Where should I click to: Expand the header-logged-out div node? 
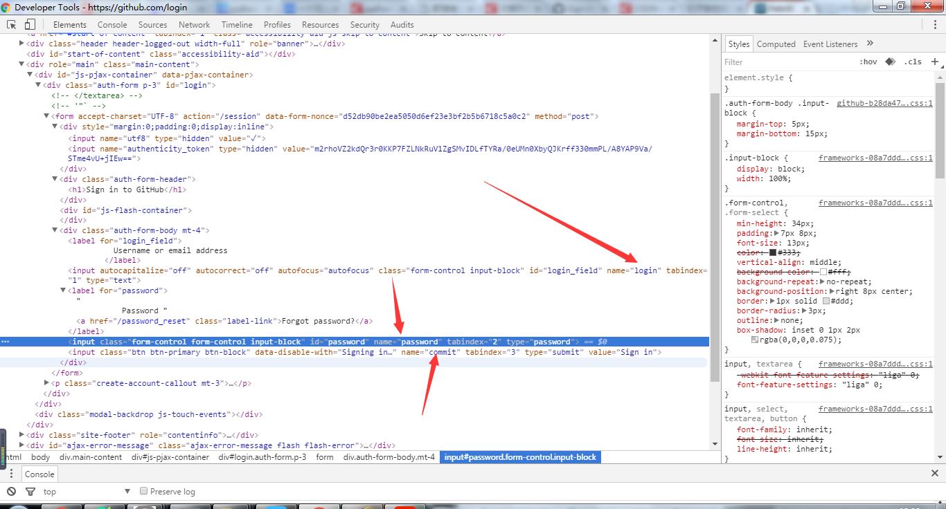pyautogui.click(x=22, y=44)
